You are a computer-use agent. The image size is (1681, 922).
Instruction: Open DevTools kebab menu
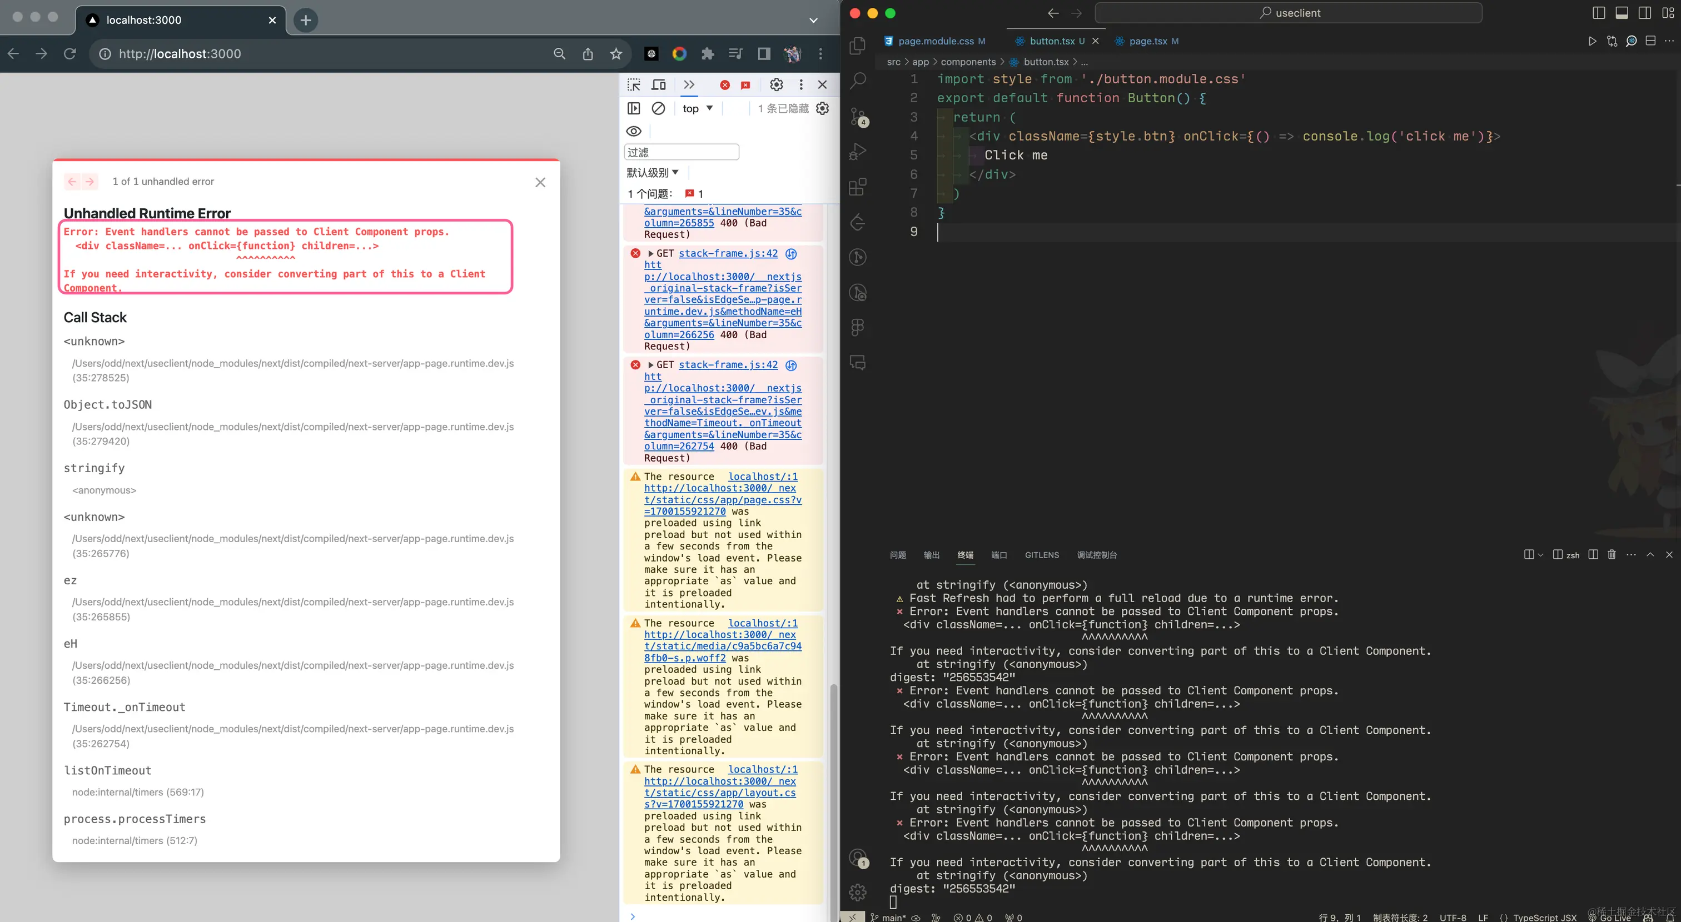click(x=800, y=85)
